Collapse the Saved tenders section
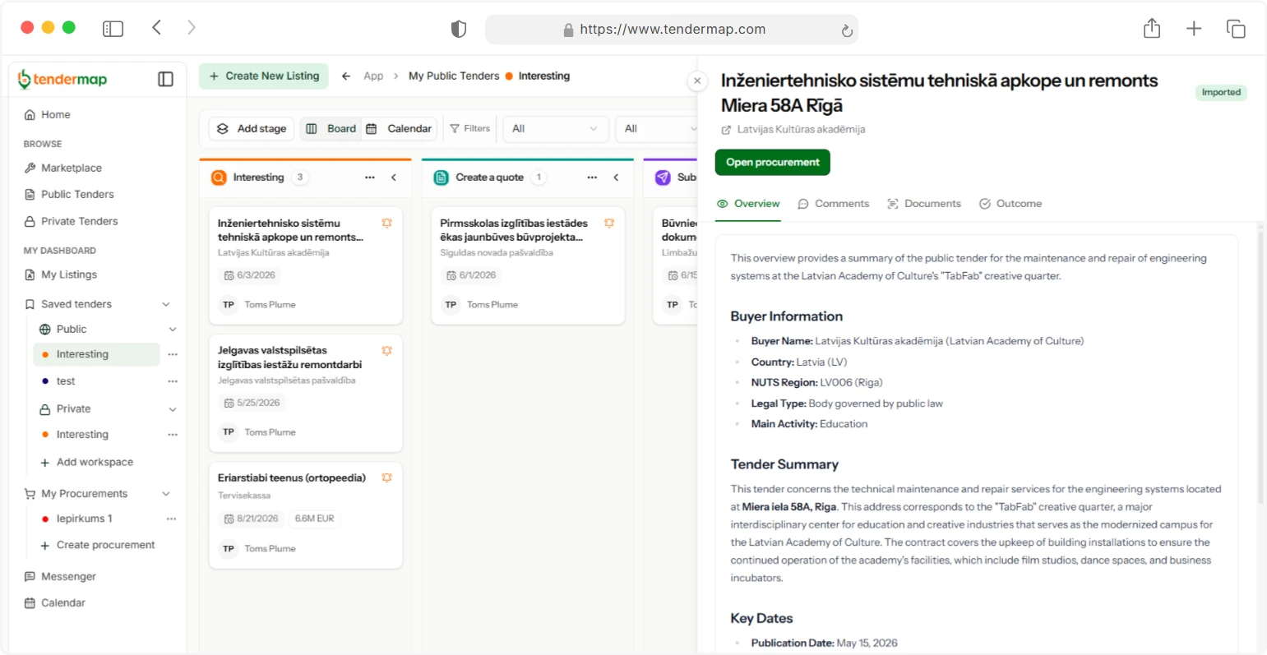Screen dimensions: 1267x655 coord(166,304)
